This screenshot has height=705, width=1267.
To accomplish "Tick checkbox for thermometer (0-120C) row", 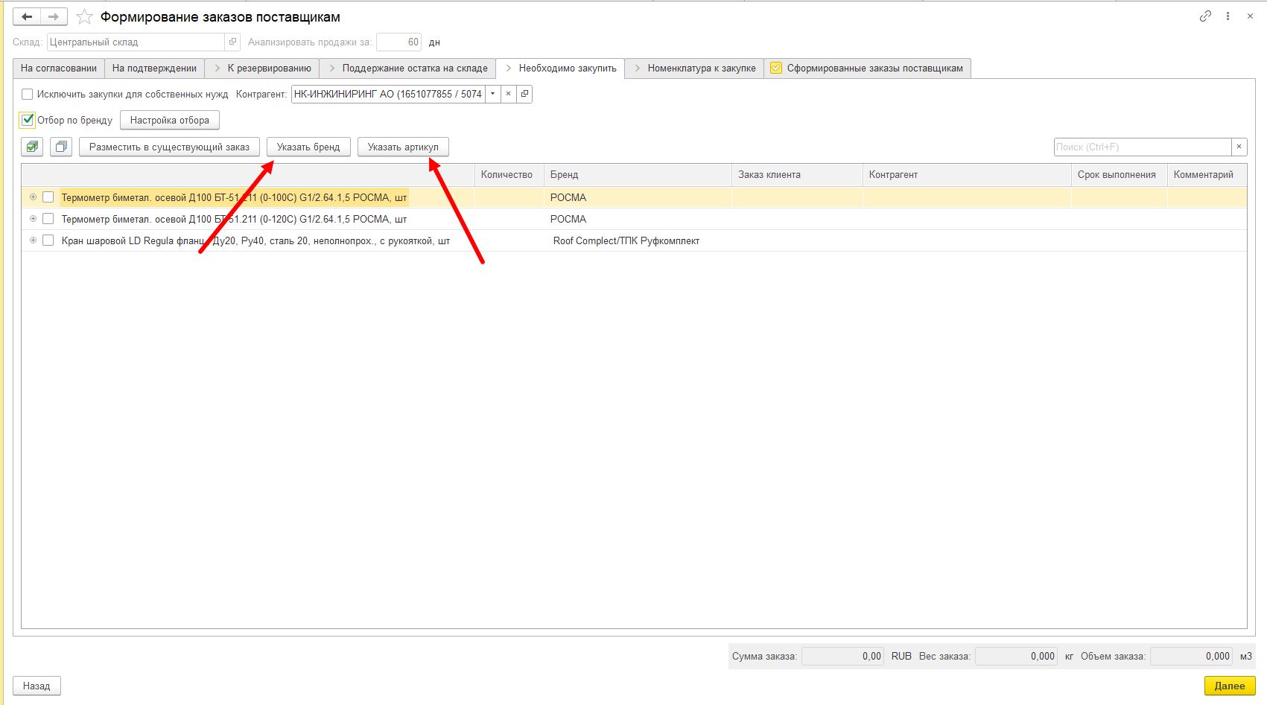I will pyautogui.click(x=48, y=219).
